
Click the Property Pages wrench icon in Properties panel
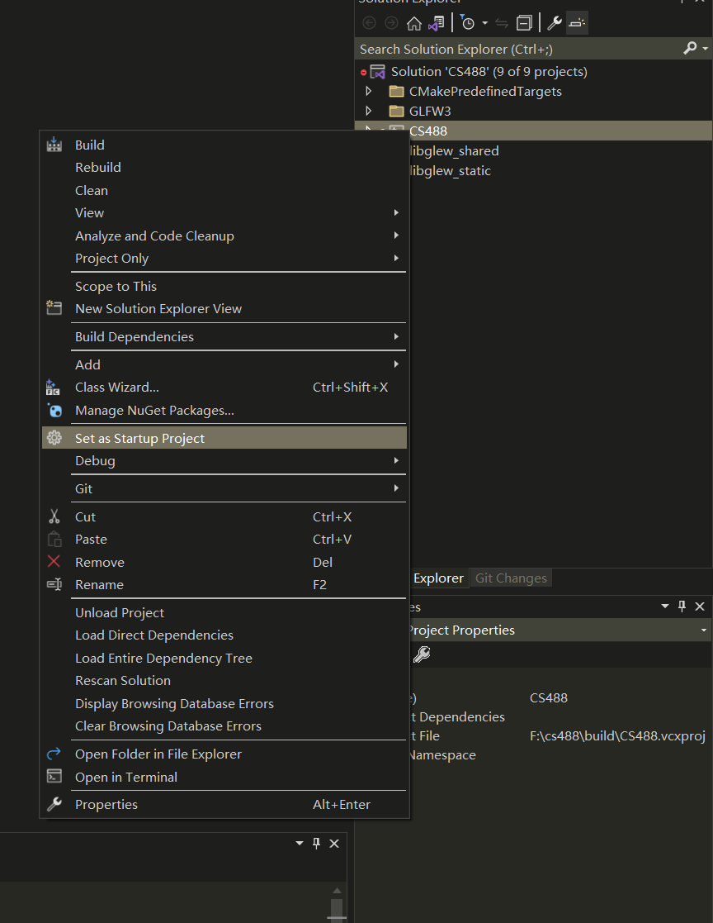coord(422,654)
